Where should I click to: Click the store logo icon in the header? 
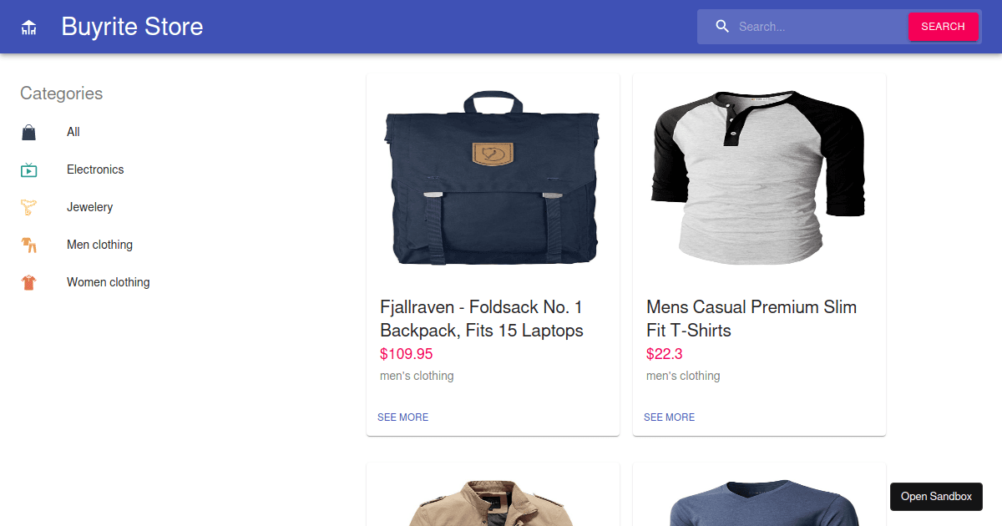(x=28, y=26)
